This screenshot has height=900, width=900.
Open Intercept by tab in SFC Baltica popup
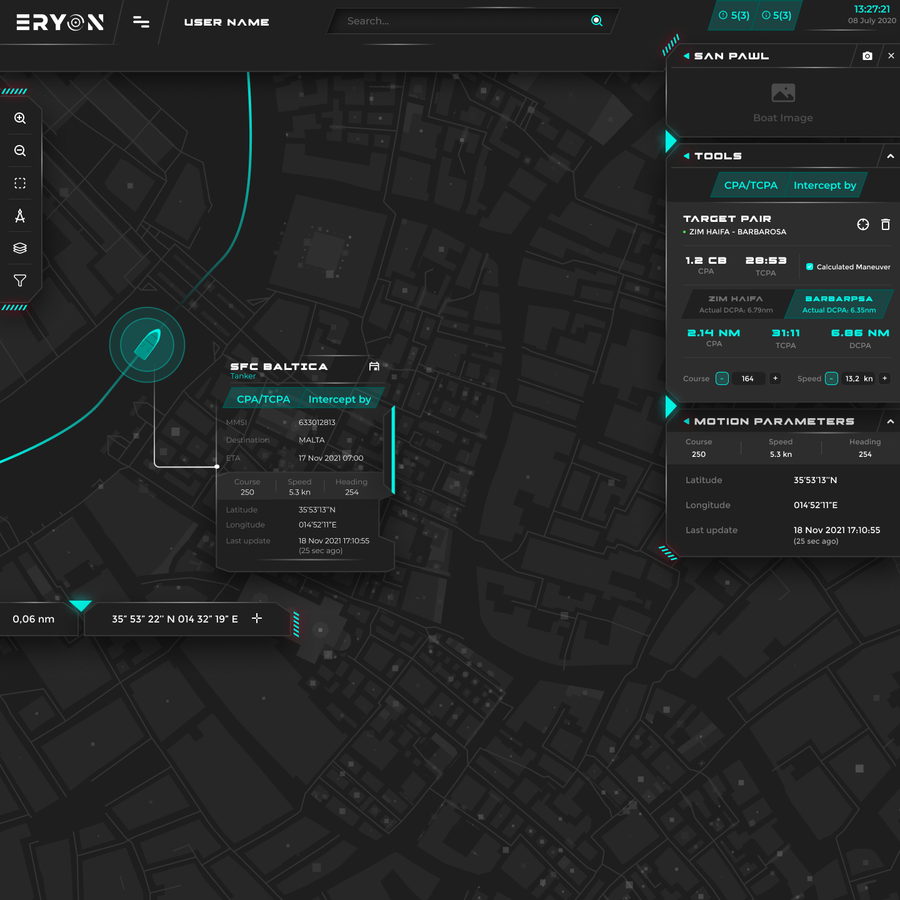click(339, 399)
